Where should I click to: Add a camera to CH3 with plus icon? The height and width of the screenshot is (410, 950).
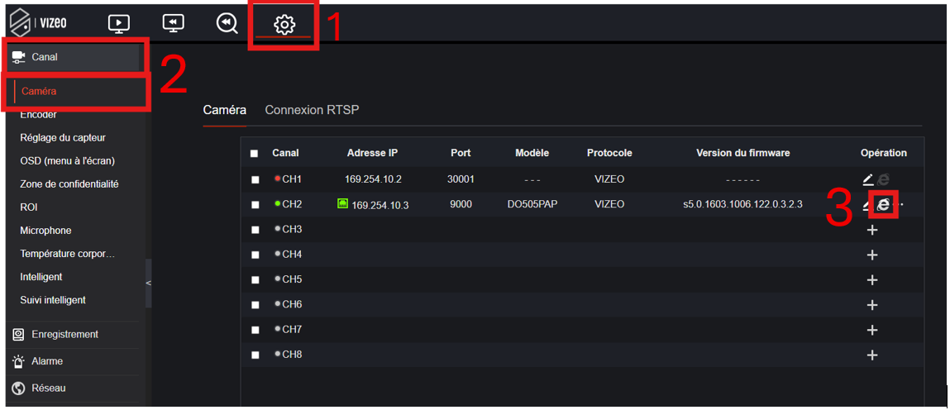coord(872,230)
